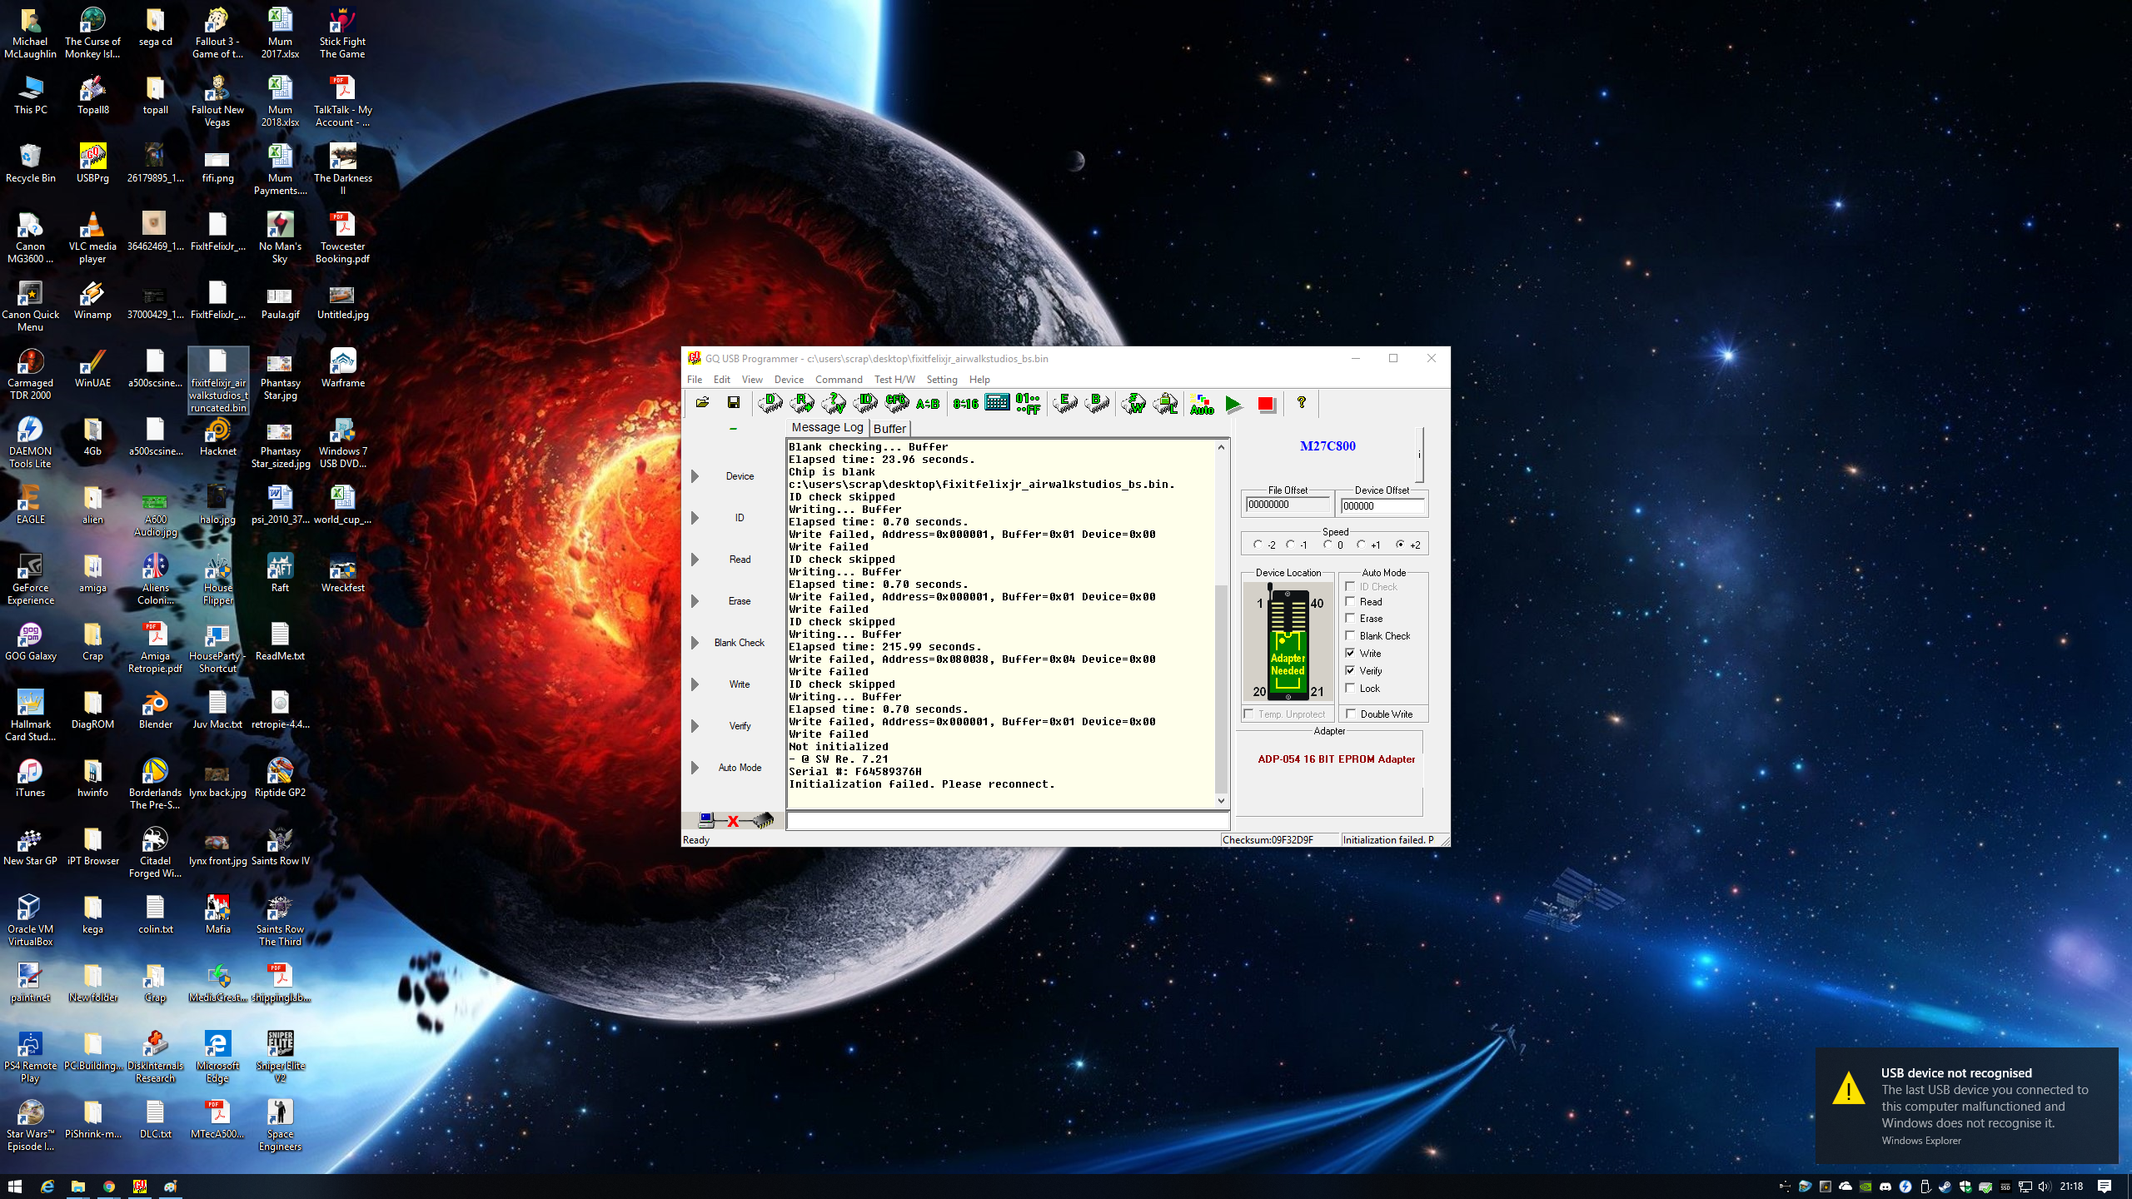The image size is (2132, 1199).
Task: Click the Lock chip toolbar icon
Action: pos(1165,403)
